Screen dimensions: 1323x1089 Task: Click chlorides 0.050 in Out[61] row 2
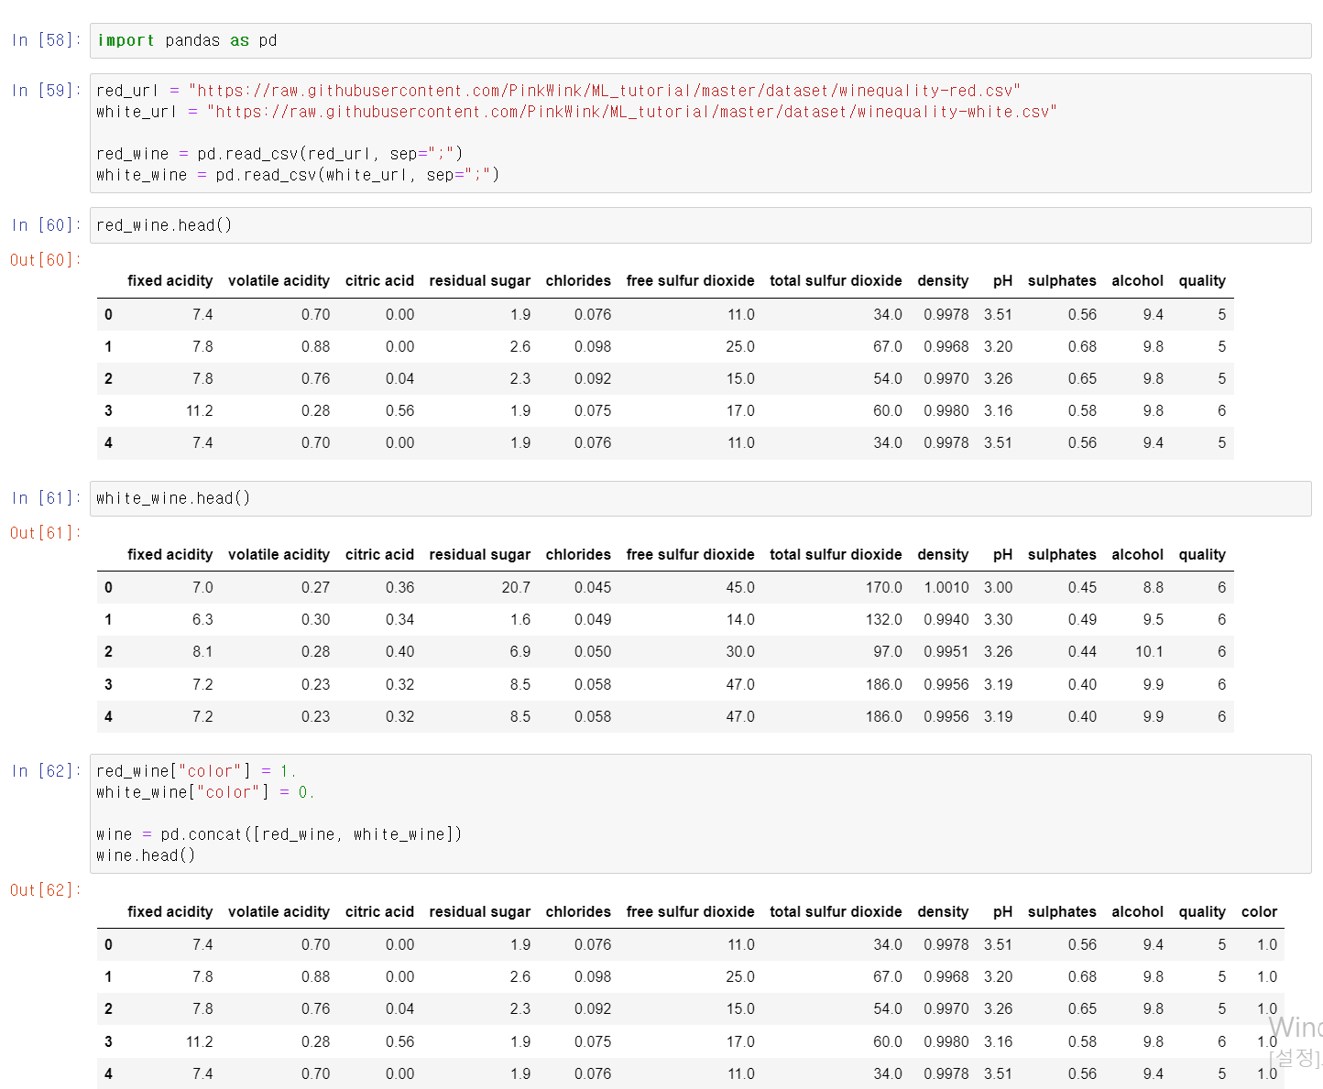click(593, 651)
